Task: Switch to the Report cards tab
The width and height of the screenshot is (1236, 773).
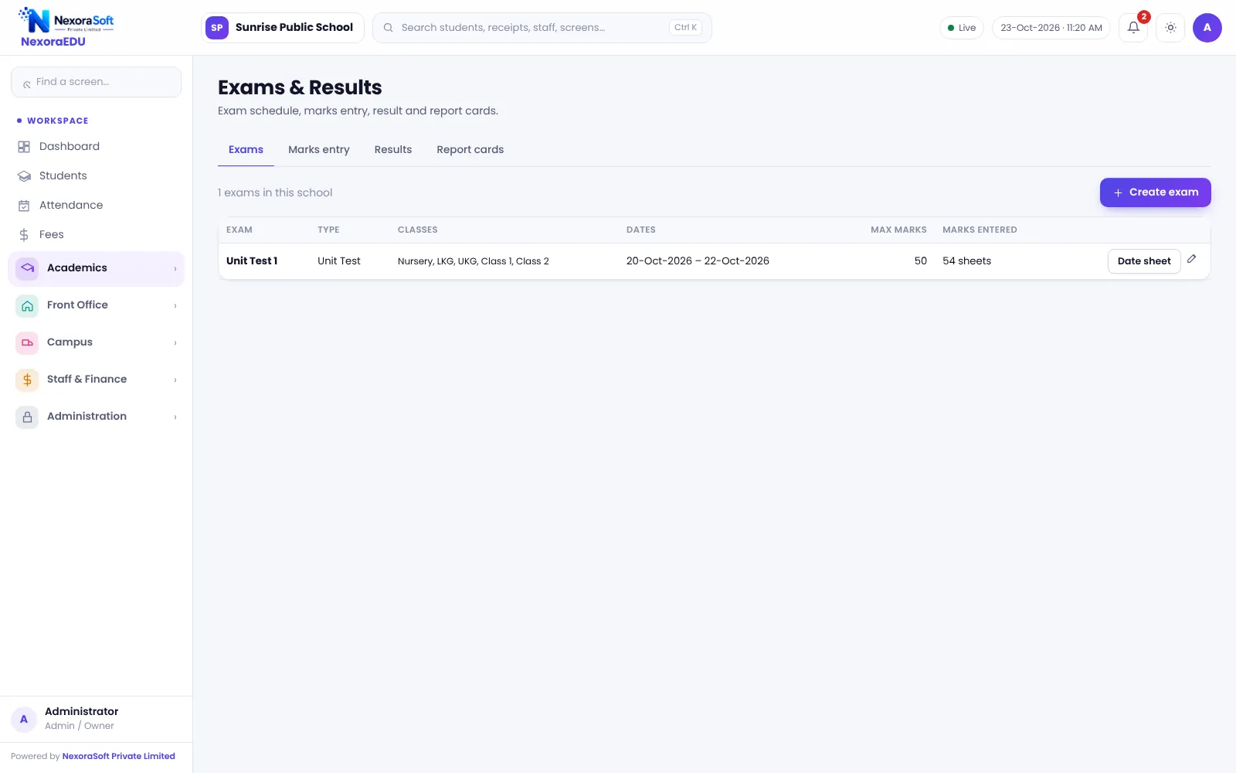Action: pyautogui.click(x=470, y=150)
